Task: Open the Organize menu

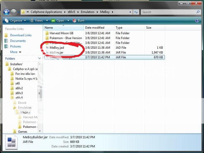Action: [x=15, y=21]
